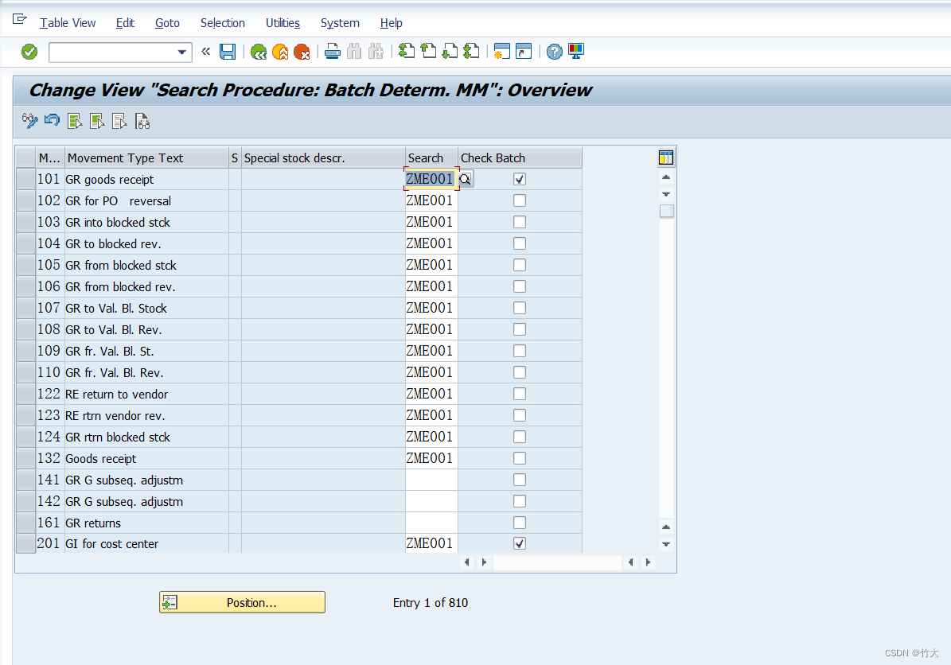Click the Select All icon
The height and width of the screenshot is (665, 951).
(x=75, y=121)
